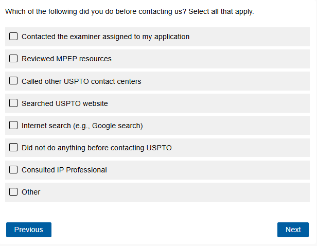Enable 'Called other USPTO contact centers' checkbox
Image resolution: width=317 pixels, height=246 pixels.
(13, 81)
